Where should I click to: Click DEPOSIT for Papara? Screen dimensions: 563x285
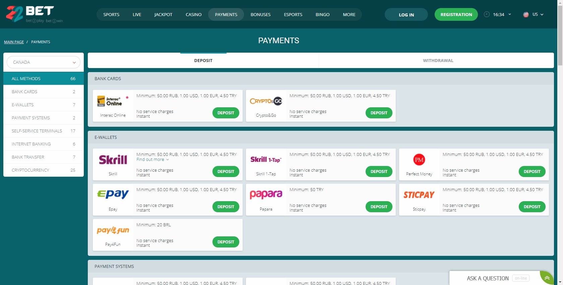[x=379, y=207]
